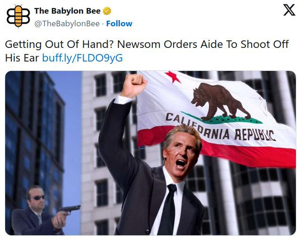Click the "His Ear" text in tweet
The width and height of the screenshot is (302, 240).
coord(22,58)
